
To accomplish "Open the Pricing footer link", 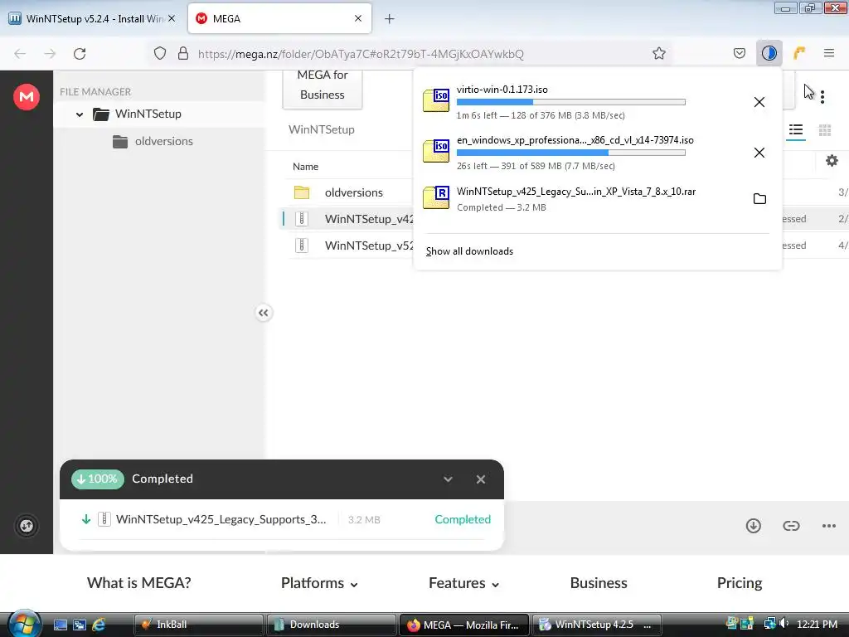I will [x=739, y=583].
